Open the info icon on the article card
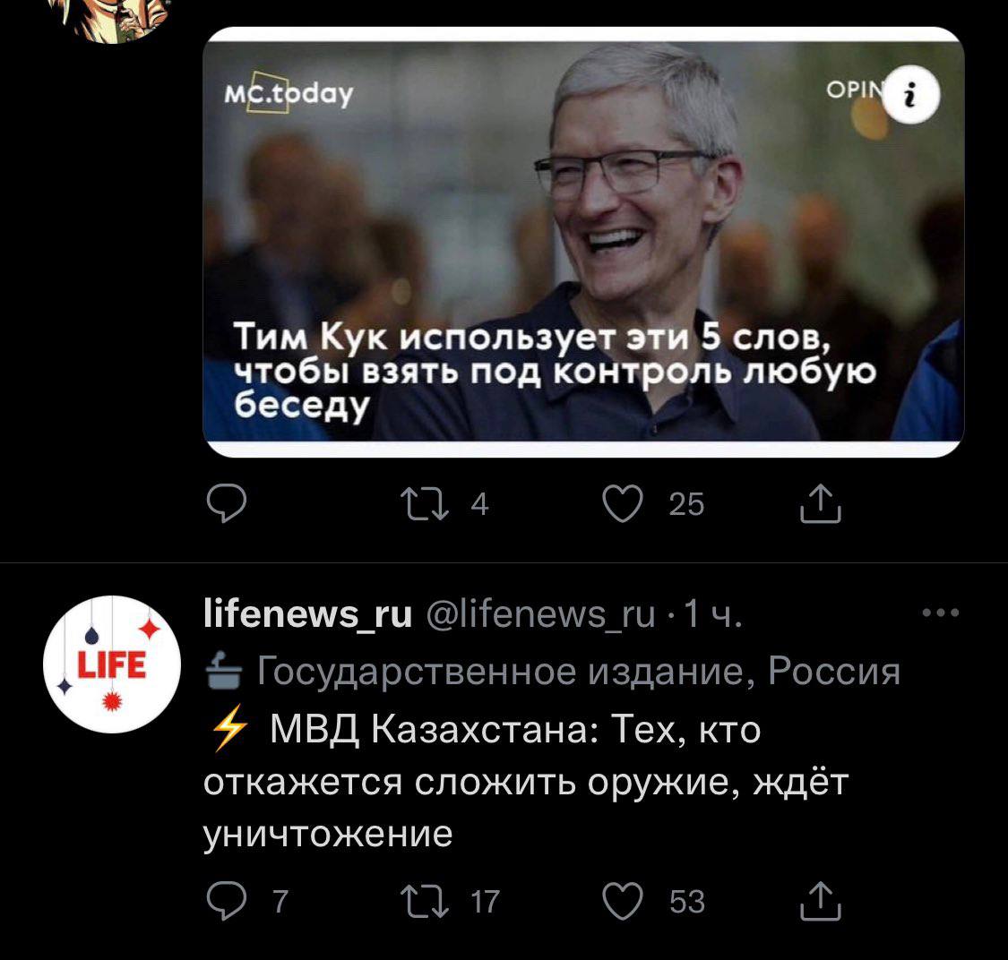This screenshot has width=1008, height=960. (910, 94)
